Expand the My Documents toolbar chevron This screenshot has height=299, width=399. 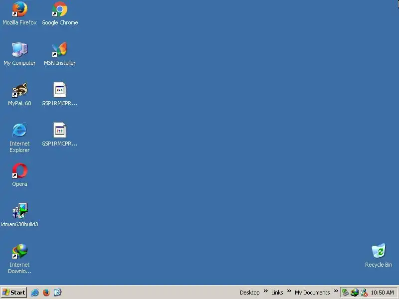click(x=336, y=291)
